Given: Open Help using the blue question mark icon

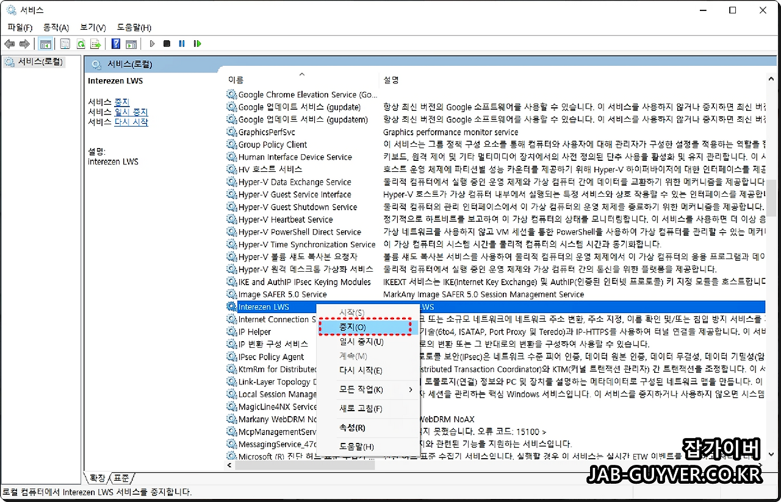Looking at the screenshot, I should 115,43.
